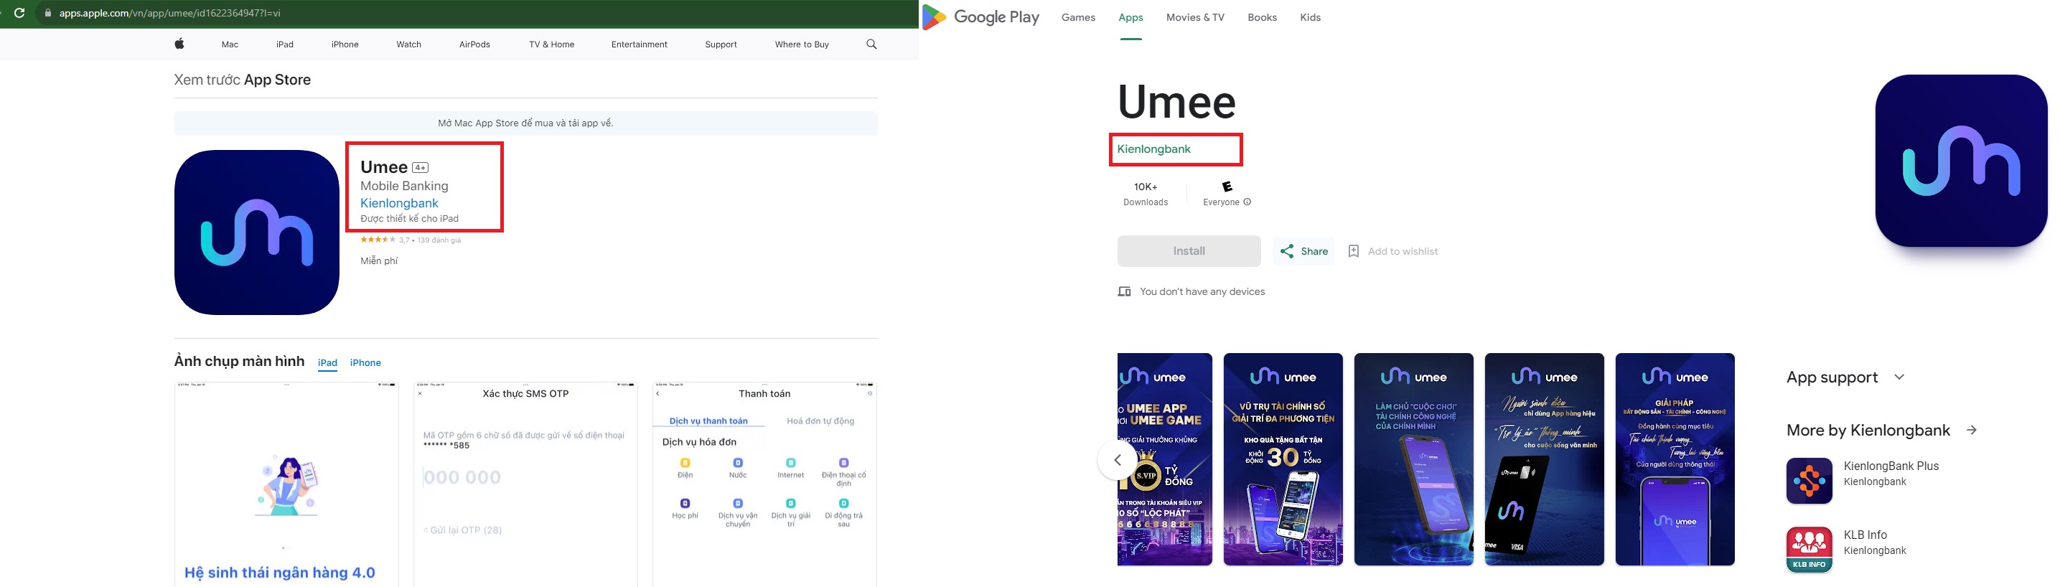Click the Share icon button

tap(1287, 251)
